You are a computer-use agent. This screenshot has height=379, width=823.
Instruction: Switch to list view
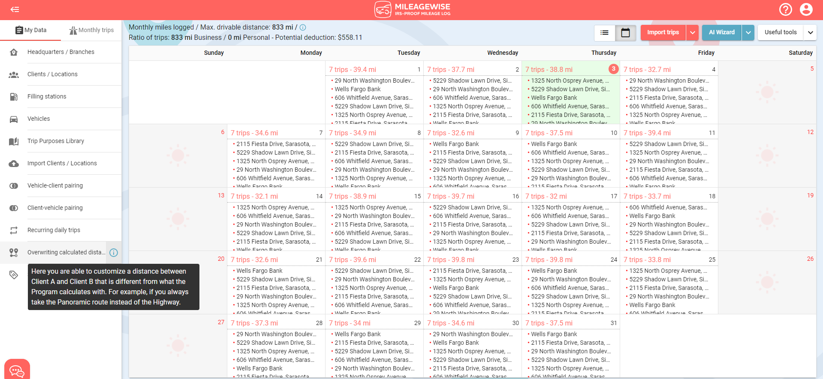[605, 33]
